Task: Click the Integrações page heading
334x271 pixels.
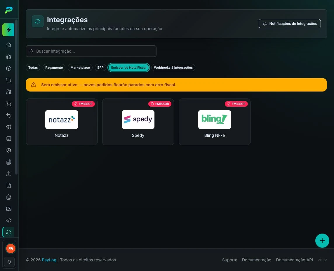Action: (x=67, y=20)
